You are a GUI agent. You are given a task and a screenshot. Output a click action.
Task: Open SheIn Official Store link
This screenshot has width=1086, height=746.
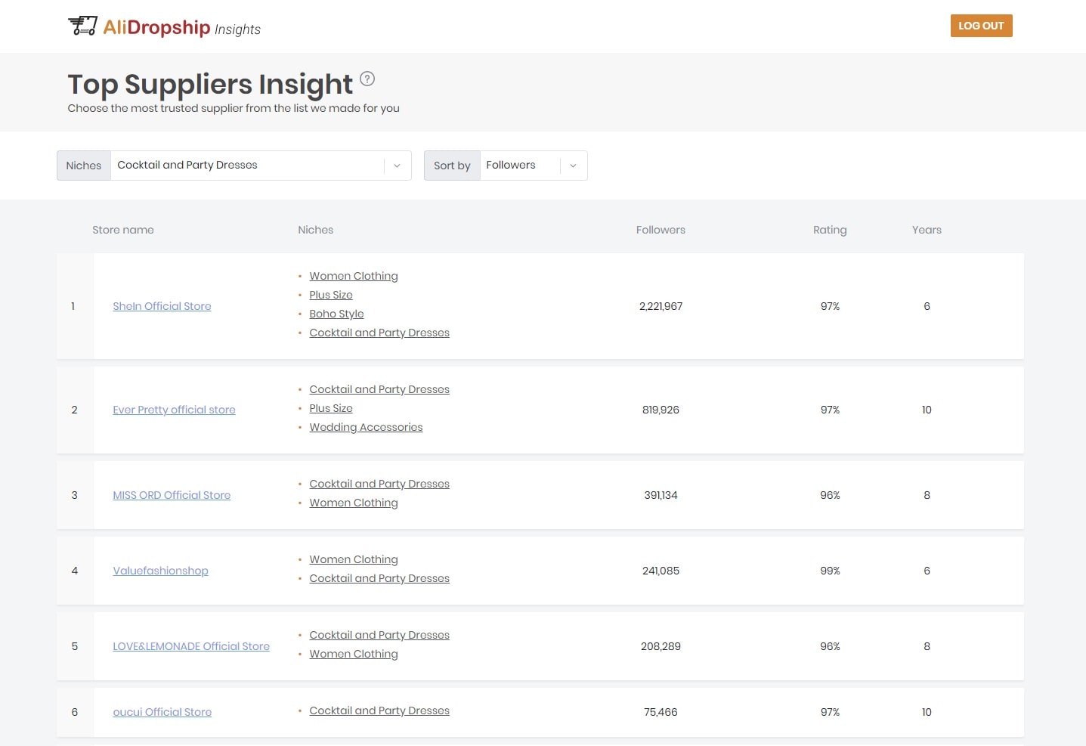tap(162, 306)
